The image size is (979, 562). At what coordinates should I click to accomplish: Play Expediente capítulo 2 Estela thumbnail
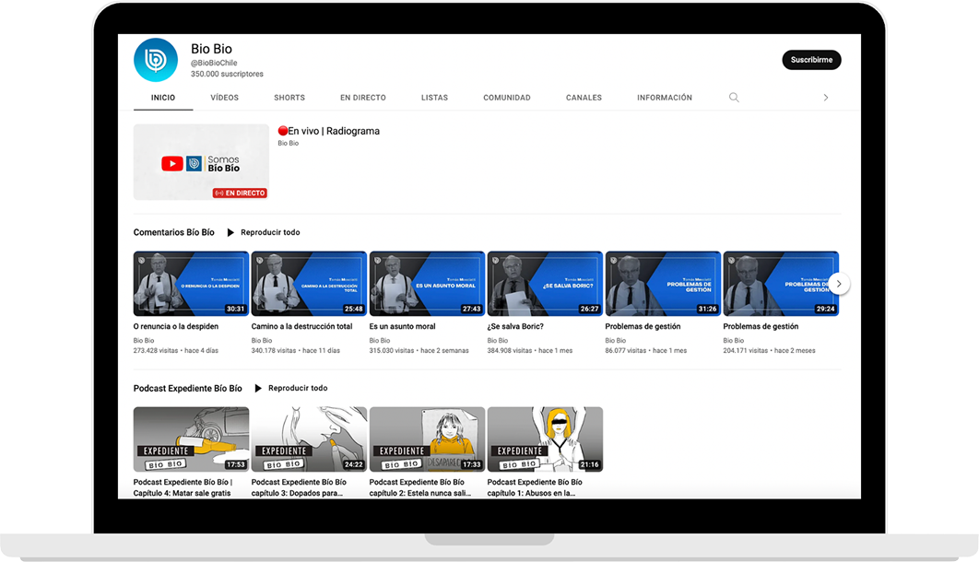427,439
